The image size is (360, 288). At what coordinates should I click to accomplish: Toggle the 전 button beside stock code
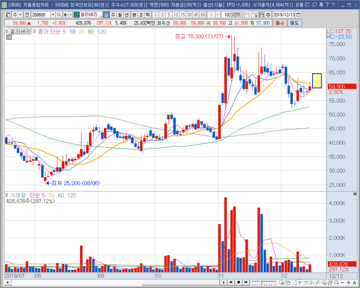click(27, 15)
